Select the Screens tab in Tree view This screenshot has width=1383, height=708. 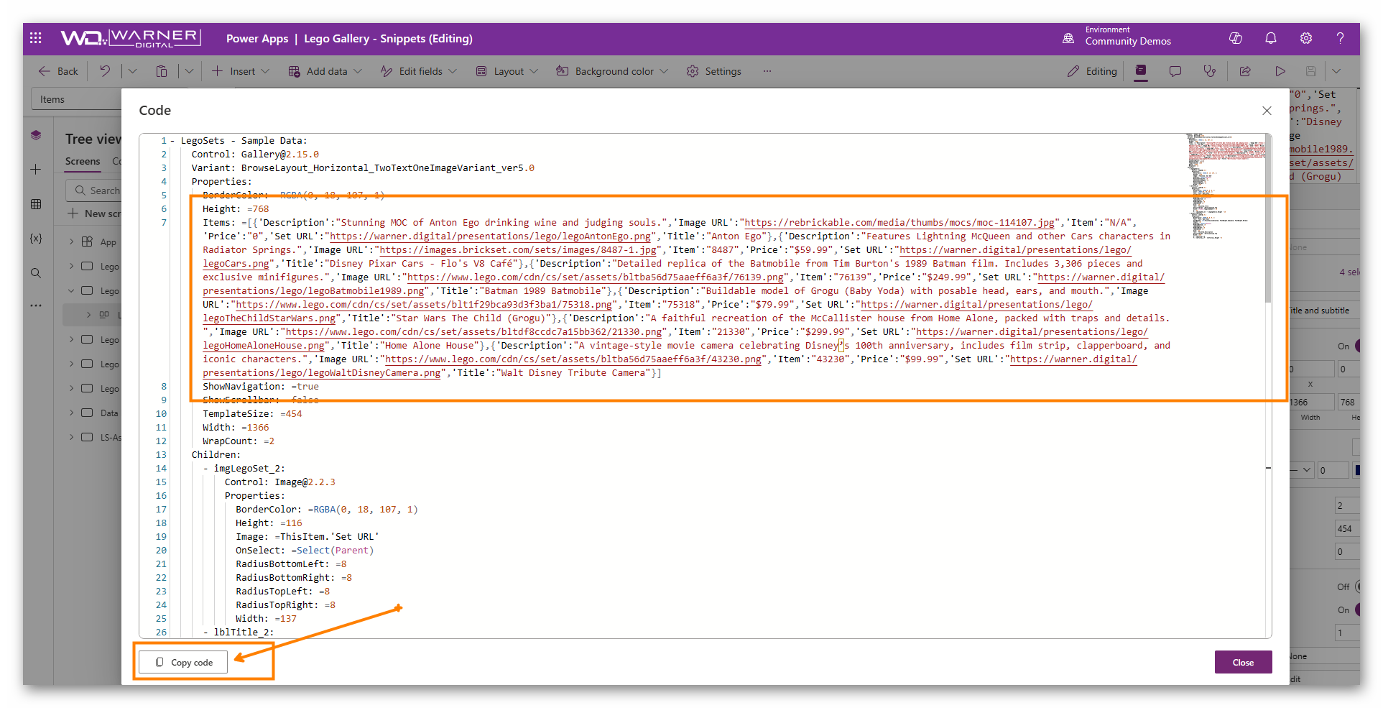pos(83,162)
